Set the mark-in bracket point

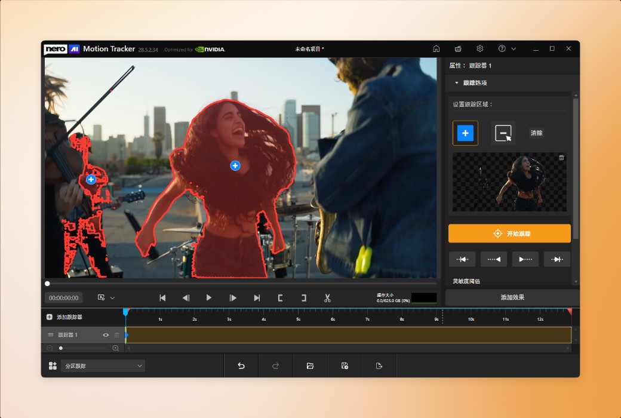coord(280,297)
